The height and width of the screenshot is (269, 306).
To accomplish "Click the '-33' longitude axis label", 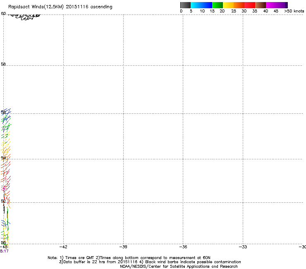I will pyautogui.click(x=243, y=247).
